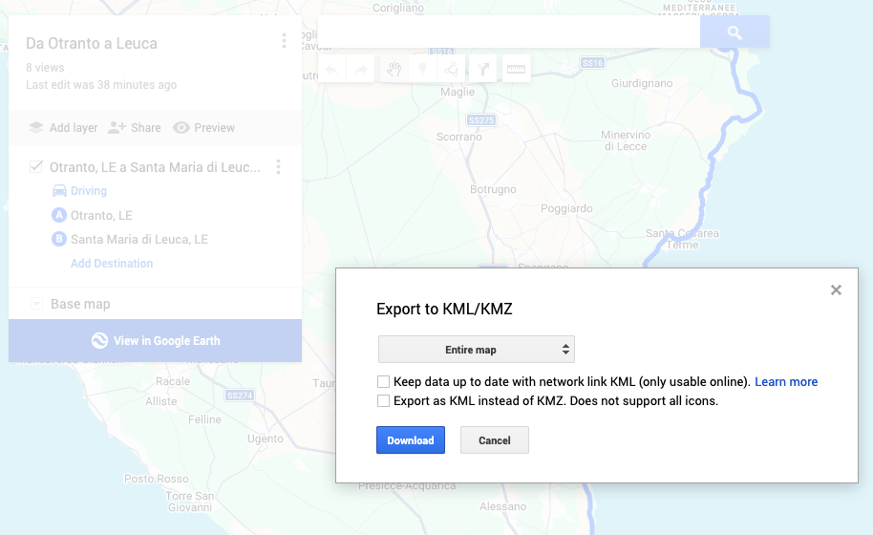Click the Scorrano label on map
873x535 pixels.
pyautogui.click(x=459, y=137)
